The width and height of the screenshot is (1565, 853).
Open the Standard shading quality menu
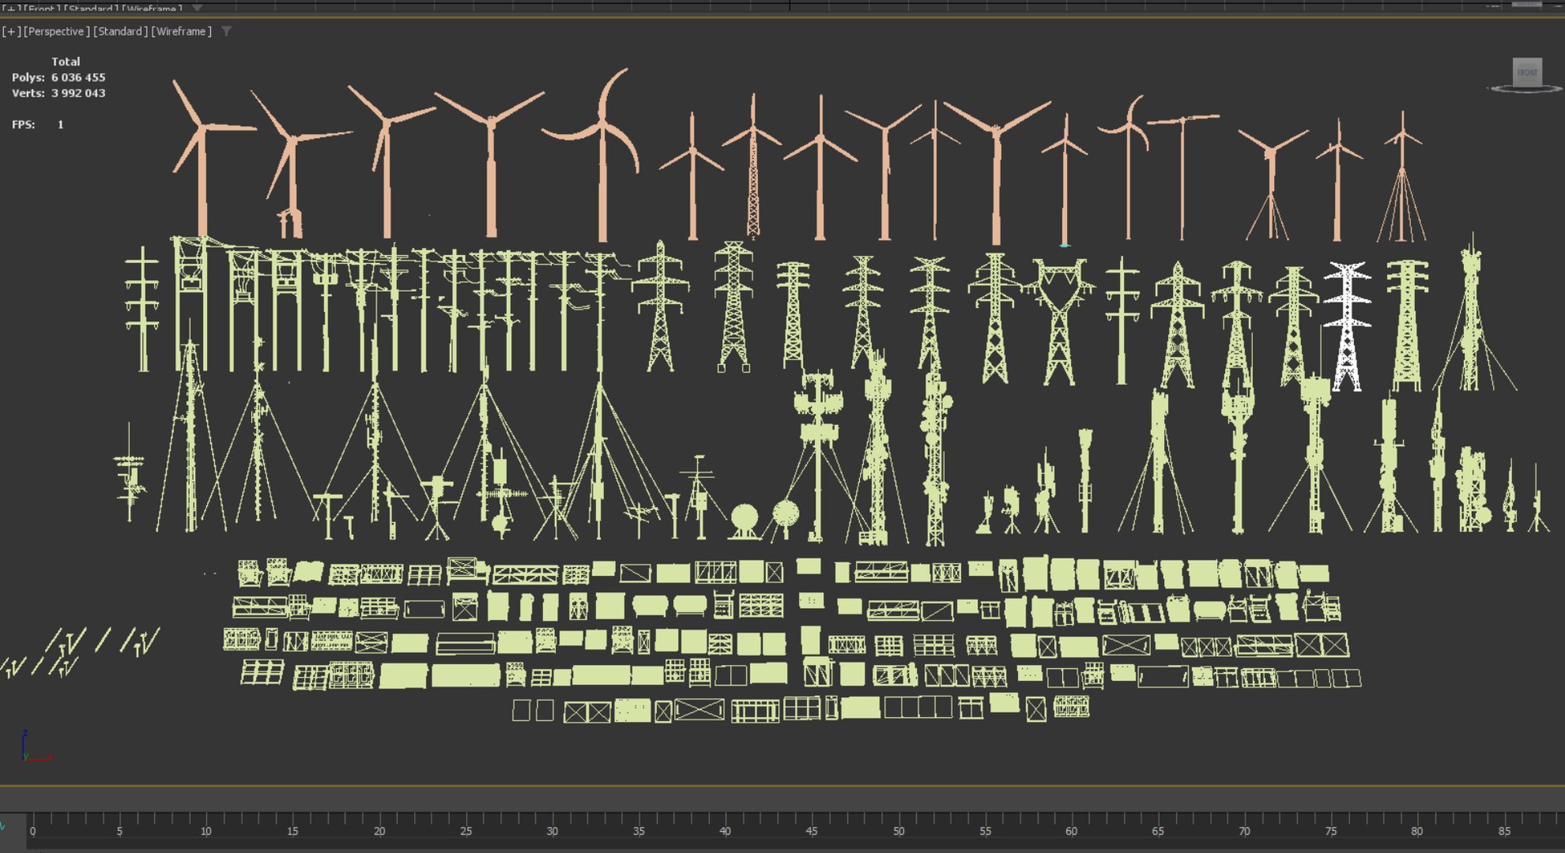pos(121,32)
